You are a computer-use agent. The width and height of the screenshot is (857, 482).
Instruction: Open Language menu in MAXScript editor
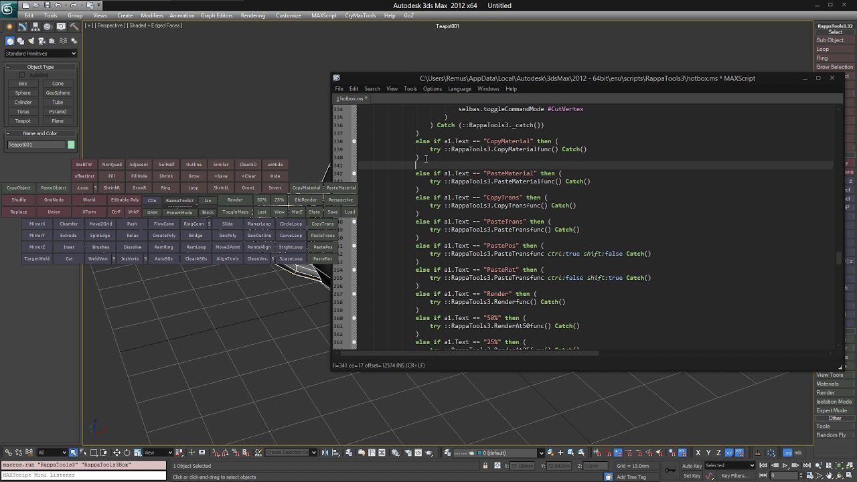tap(459, 88)
